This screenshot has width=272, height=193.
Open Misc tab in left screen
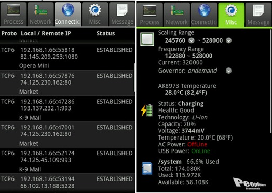[94, 15]
